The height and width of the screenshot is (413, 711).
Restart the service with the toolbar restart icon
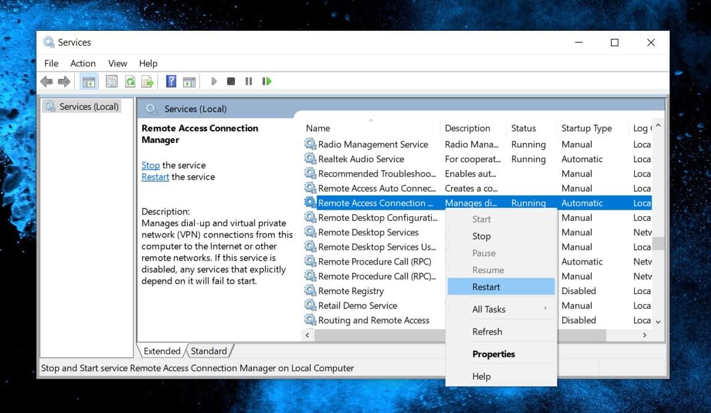click(x=267, y=81)
